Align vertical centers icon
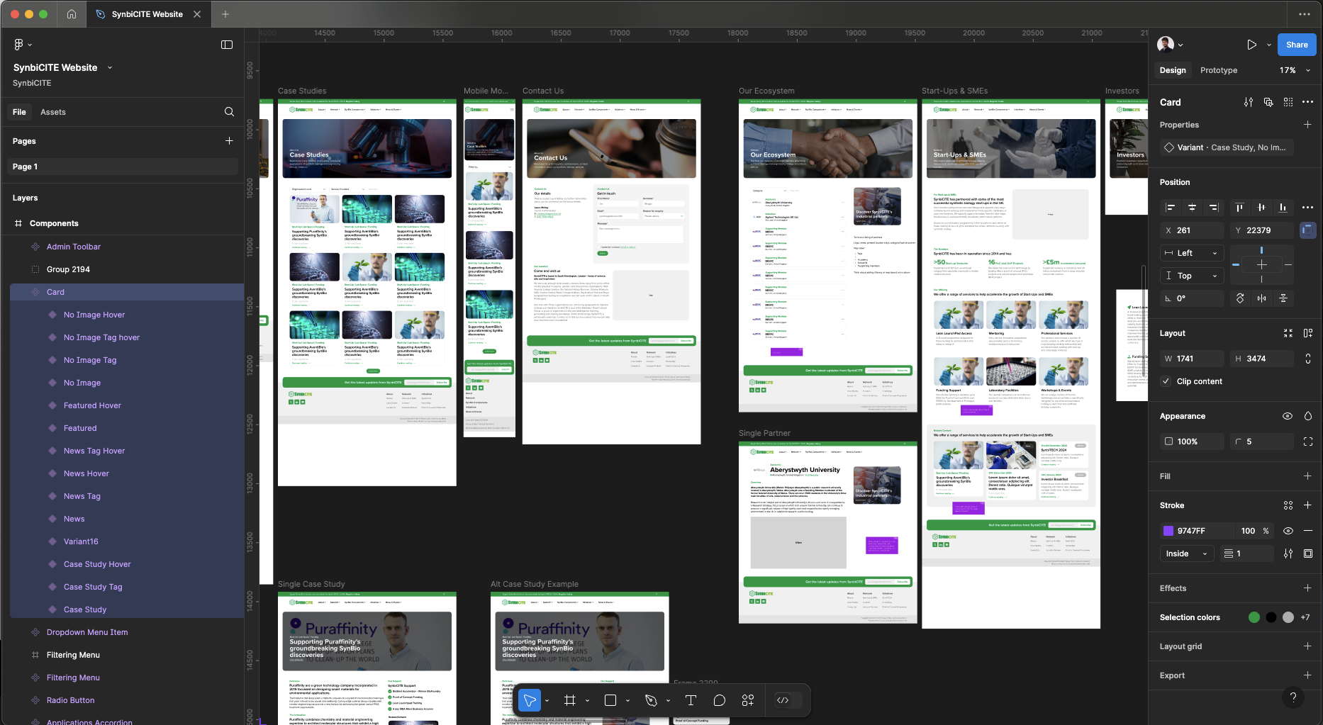This screenshot has width=1323, height=725. click(x=1261, y=208)
